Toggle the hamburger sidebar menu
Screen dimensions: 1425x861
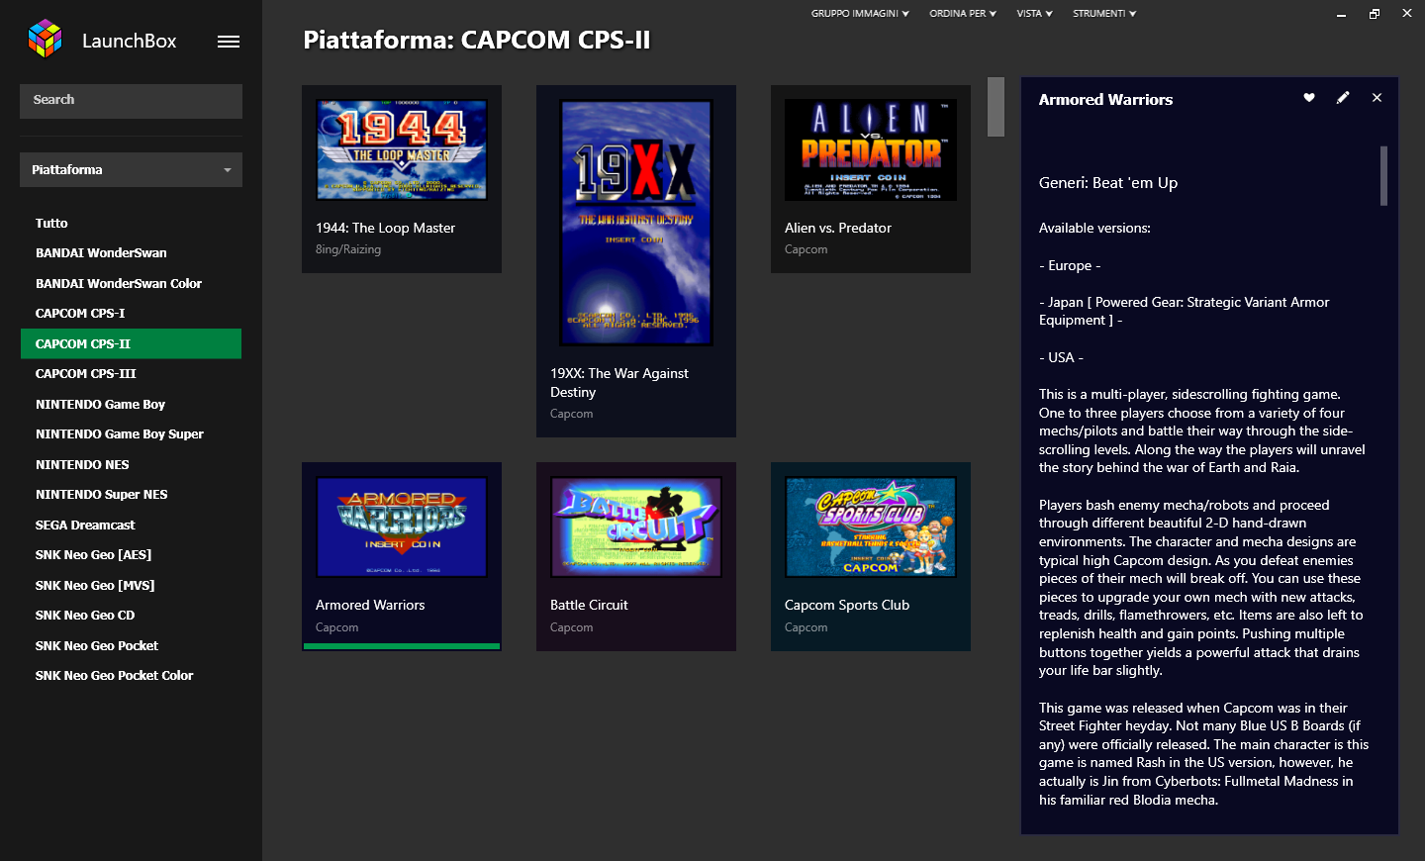[229, 42]
